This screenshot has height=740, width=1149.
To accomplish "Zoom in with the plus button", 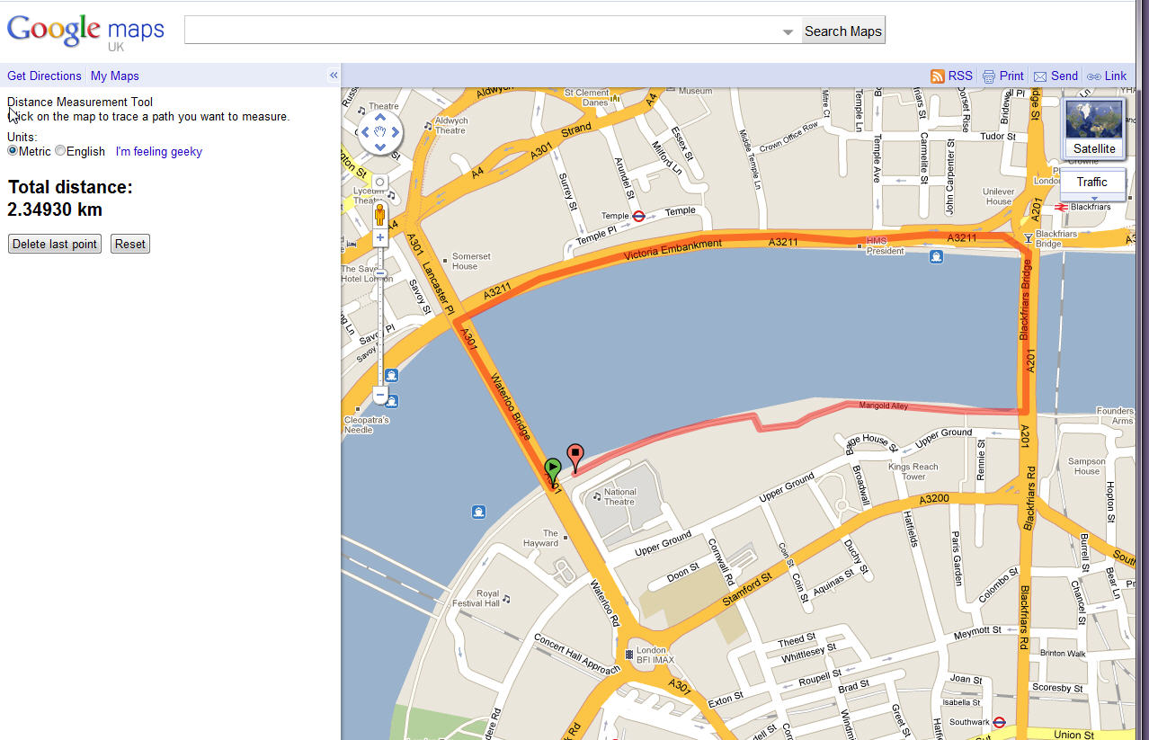I will click(x=380, y=237).
